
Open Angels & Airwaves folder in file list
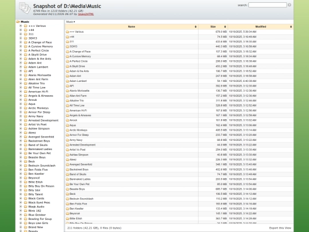click(x=81, y=115)
